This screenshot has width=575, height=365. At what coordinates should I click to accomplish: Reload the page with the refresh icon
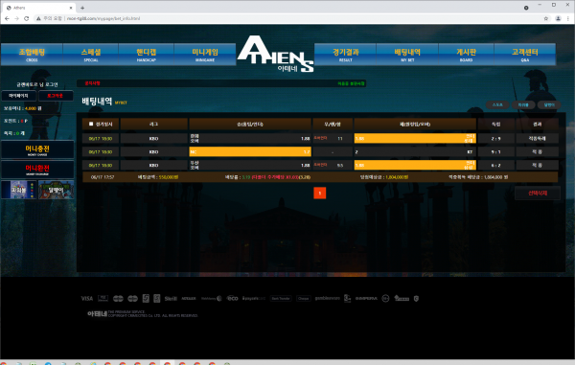pos(27,18)
